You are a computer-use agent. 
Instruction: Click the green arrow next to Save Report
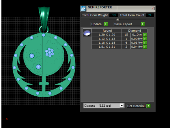tap(142, 24)
